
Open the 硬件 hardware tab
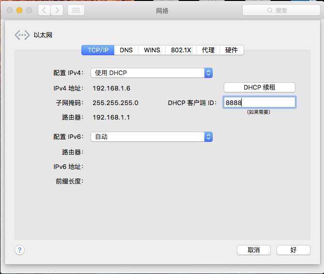231,50
